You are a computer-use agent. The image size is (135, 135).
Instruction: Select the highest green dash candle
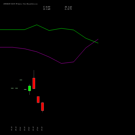coord(21,80)
